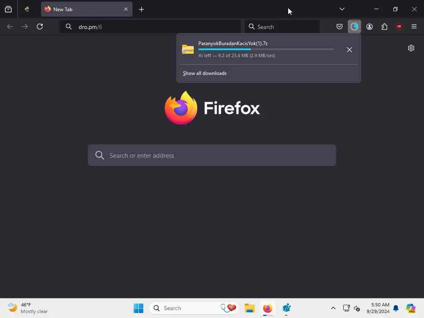Viewport: 424px width, 318px height.
Task: Click the muted volume tray icon
Action: click(x=357, y=308)
